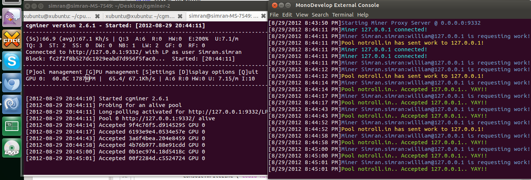Screen dimensions: 531x180
Task: Click the 'GPU 0: 60.0C 1787RPM' status line
Action: tap(140, 79)
